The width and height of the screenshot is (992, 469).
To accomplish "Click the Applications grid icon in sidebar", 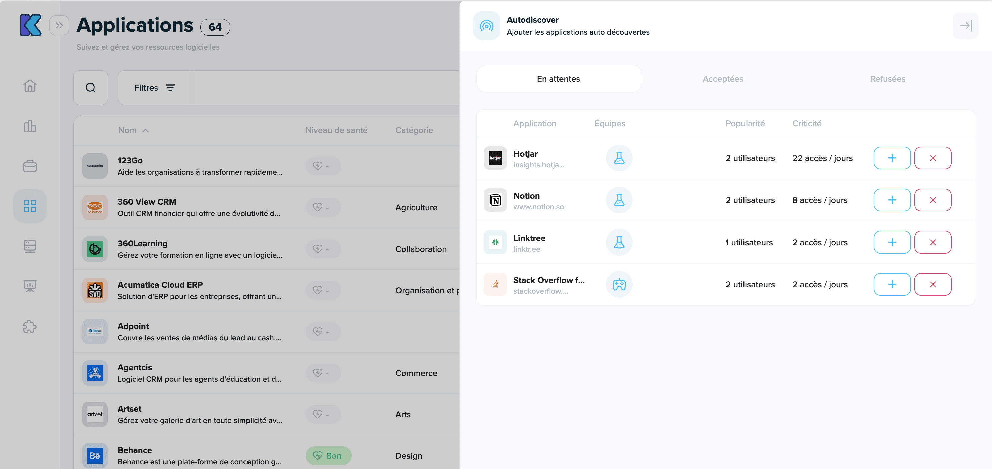I will click(30, 206).
